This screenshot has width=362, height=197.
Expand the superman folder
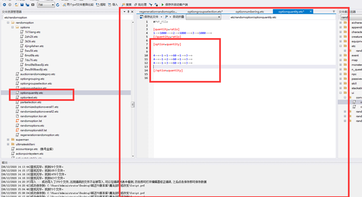tap(8, 139)
